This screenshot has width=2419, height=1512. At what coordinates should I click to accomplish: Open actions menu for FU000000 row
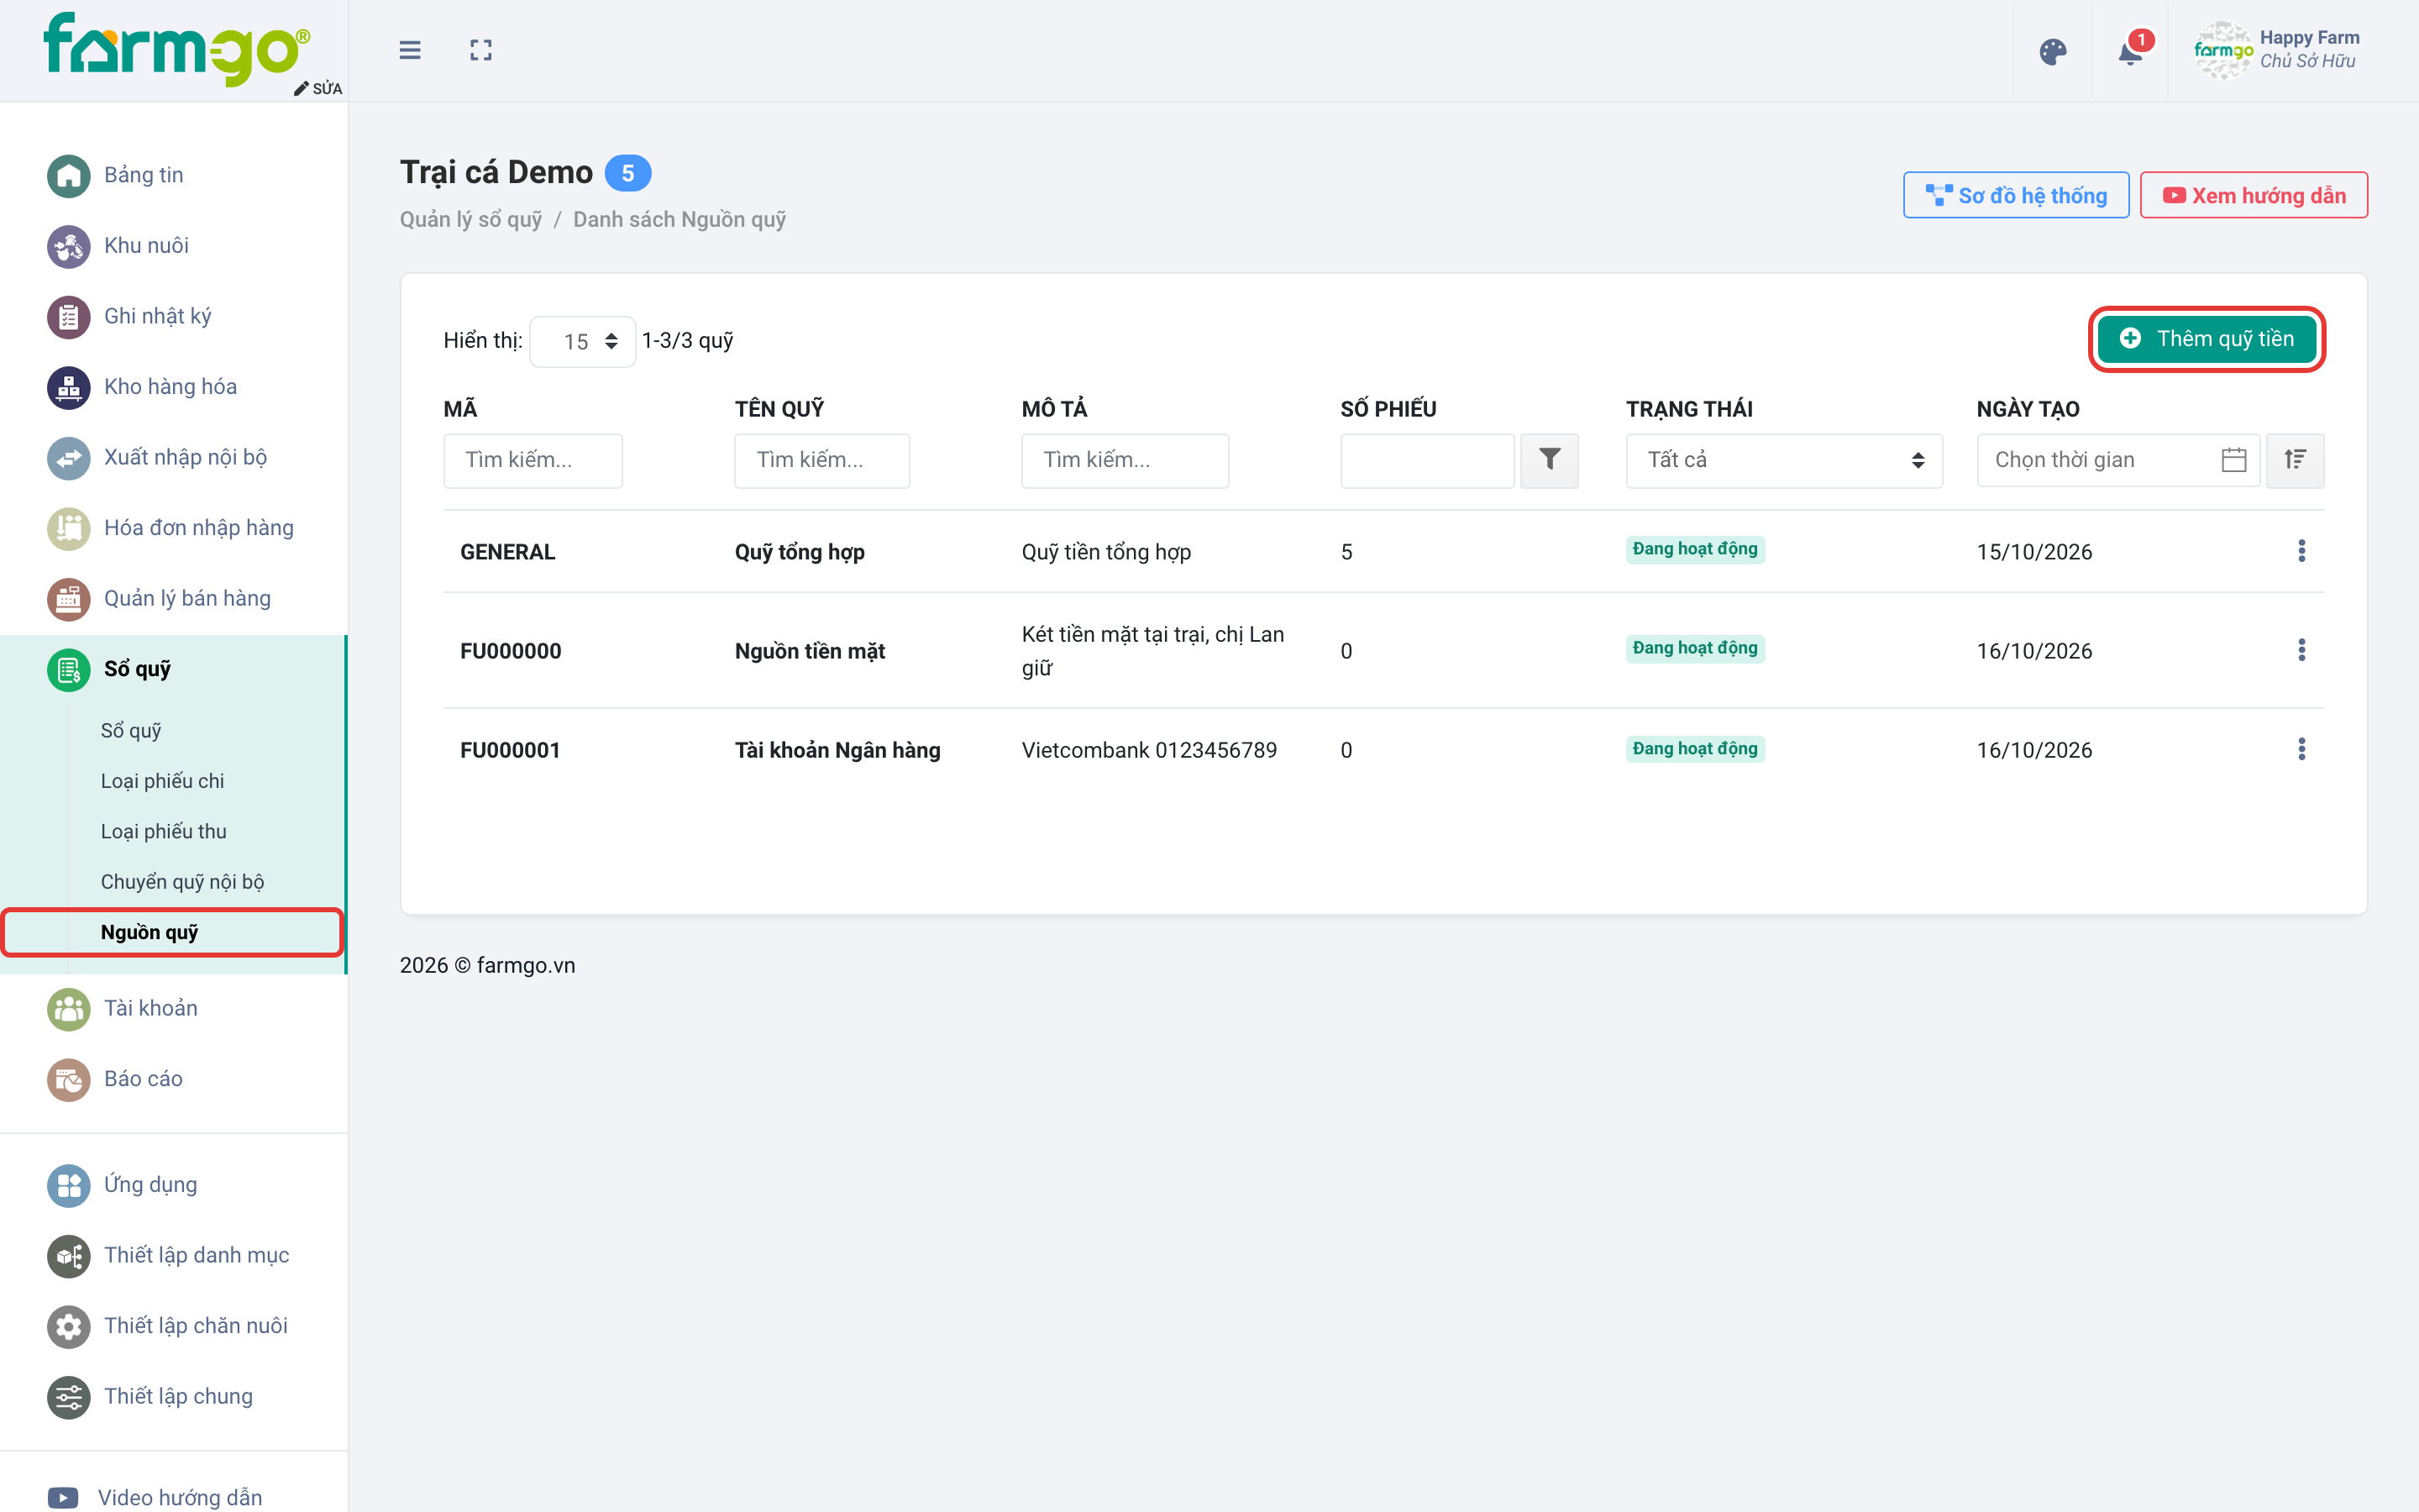[2301, 650]
